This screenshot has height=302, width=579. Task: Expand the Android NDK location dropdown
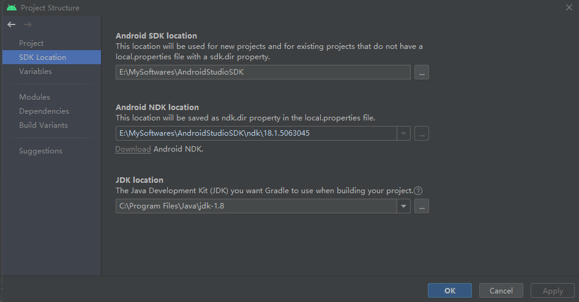click(404, 133)
